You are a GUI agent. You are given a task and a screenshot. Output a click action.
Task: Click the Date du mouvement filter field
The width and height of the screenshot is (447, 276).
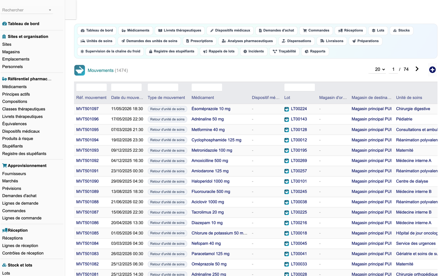click(x=127, y=87)
